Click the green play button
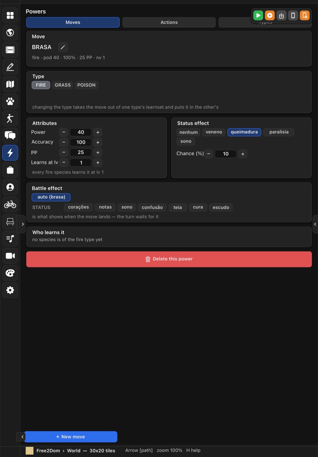318x457 pixels. tap(258, 15)
